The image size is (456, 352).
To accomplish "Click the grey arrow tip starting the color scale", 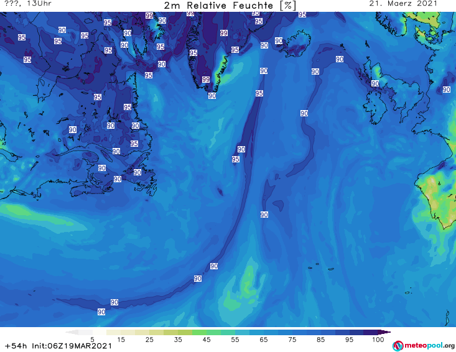I will [x=72, y=332].
